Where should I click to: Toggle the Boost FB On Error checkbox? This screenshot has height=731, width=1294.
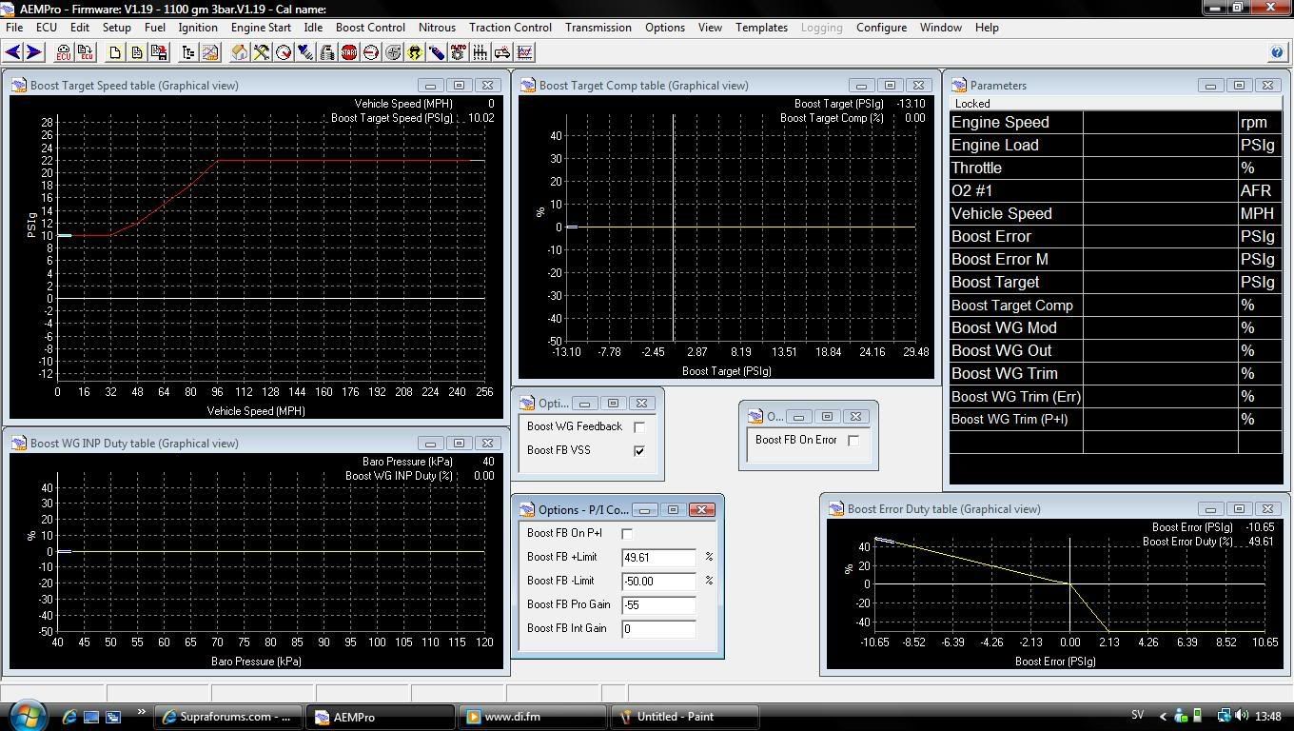click(853, 441)
